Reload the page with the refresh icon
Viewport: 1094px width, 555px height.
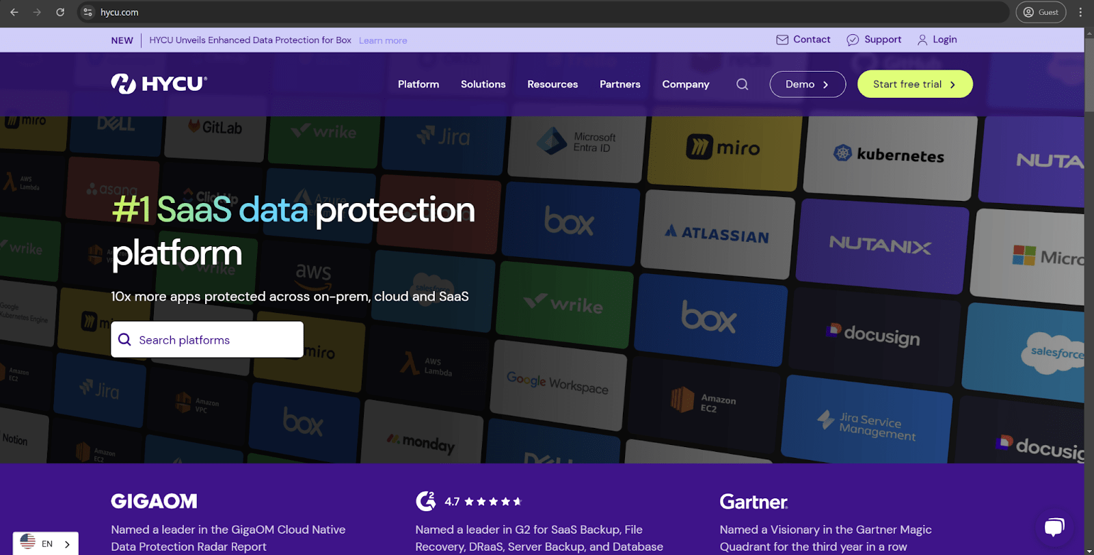[x=60, y=12]
